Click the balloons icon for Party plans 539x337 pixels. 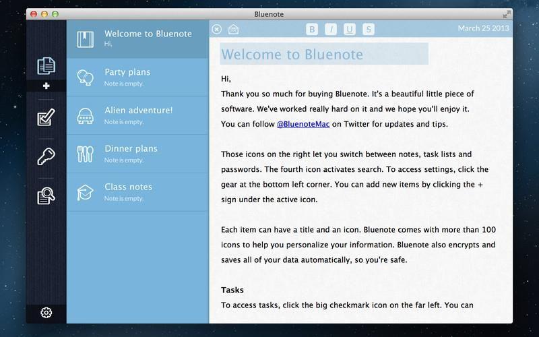[86, 78]
